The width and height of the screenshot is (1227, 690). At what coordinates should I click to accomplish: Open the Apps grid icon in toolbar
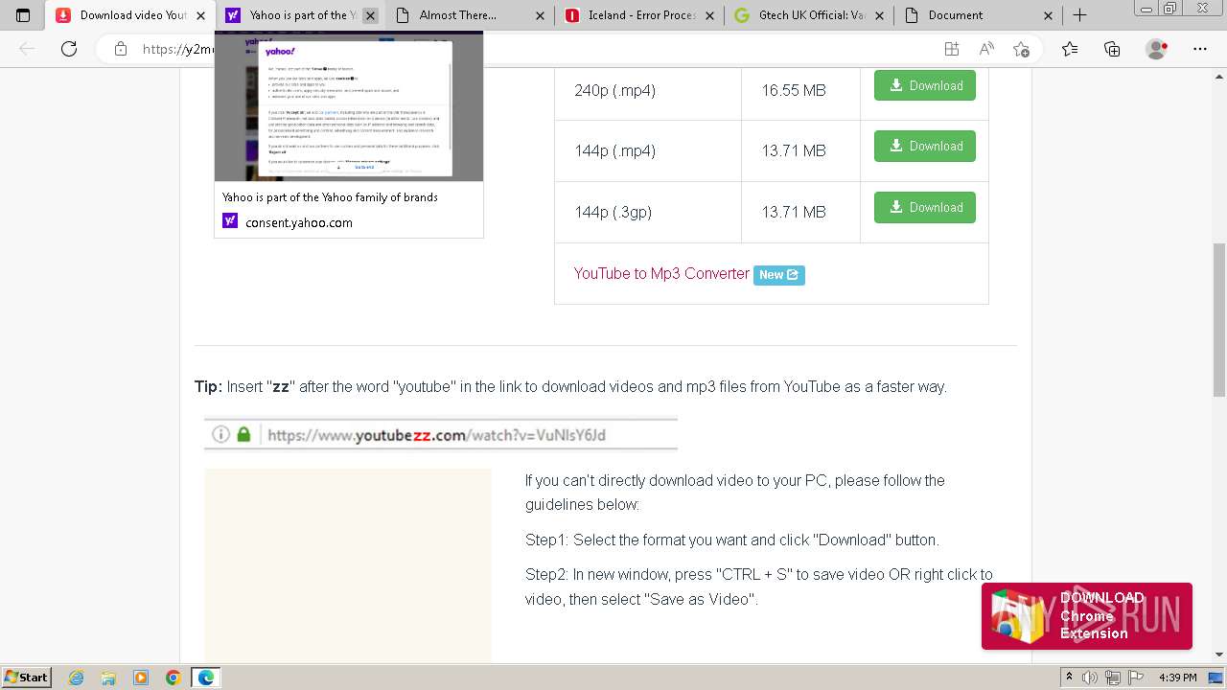click(951, 49)
